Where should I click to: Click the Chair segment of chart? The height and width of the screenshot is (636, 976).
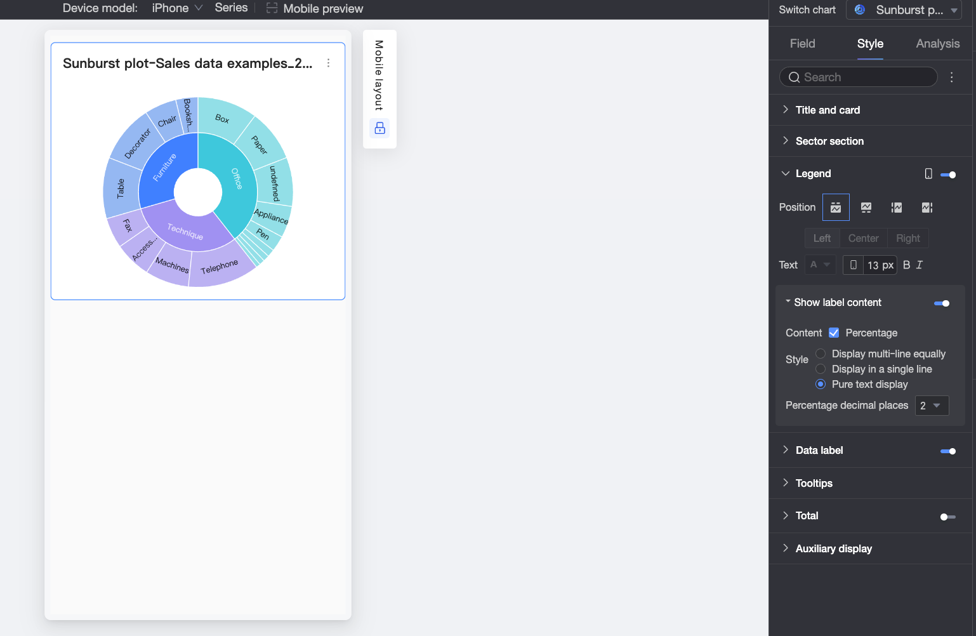[167, 121]
